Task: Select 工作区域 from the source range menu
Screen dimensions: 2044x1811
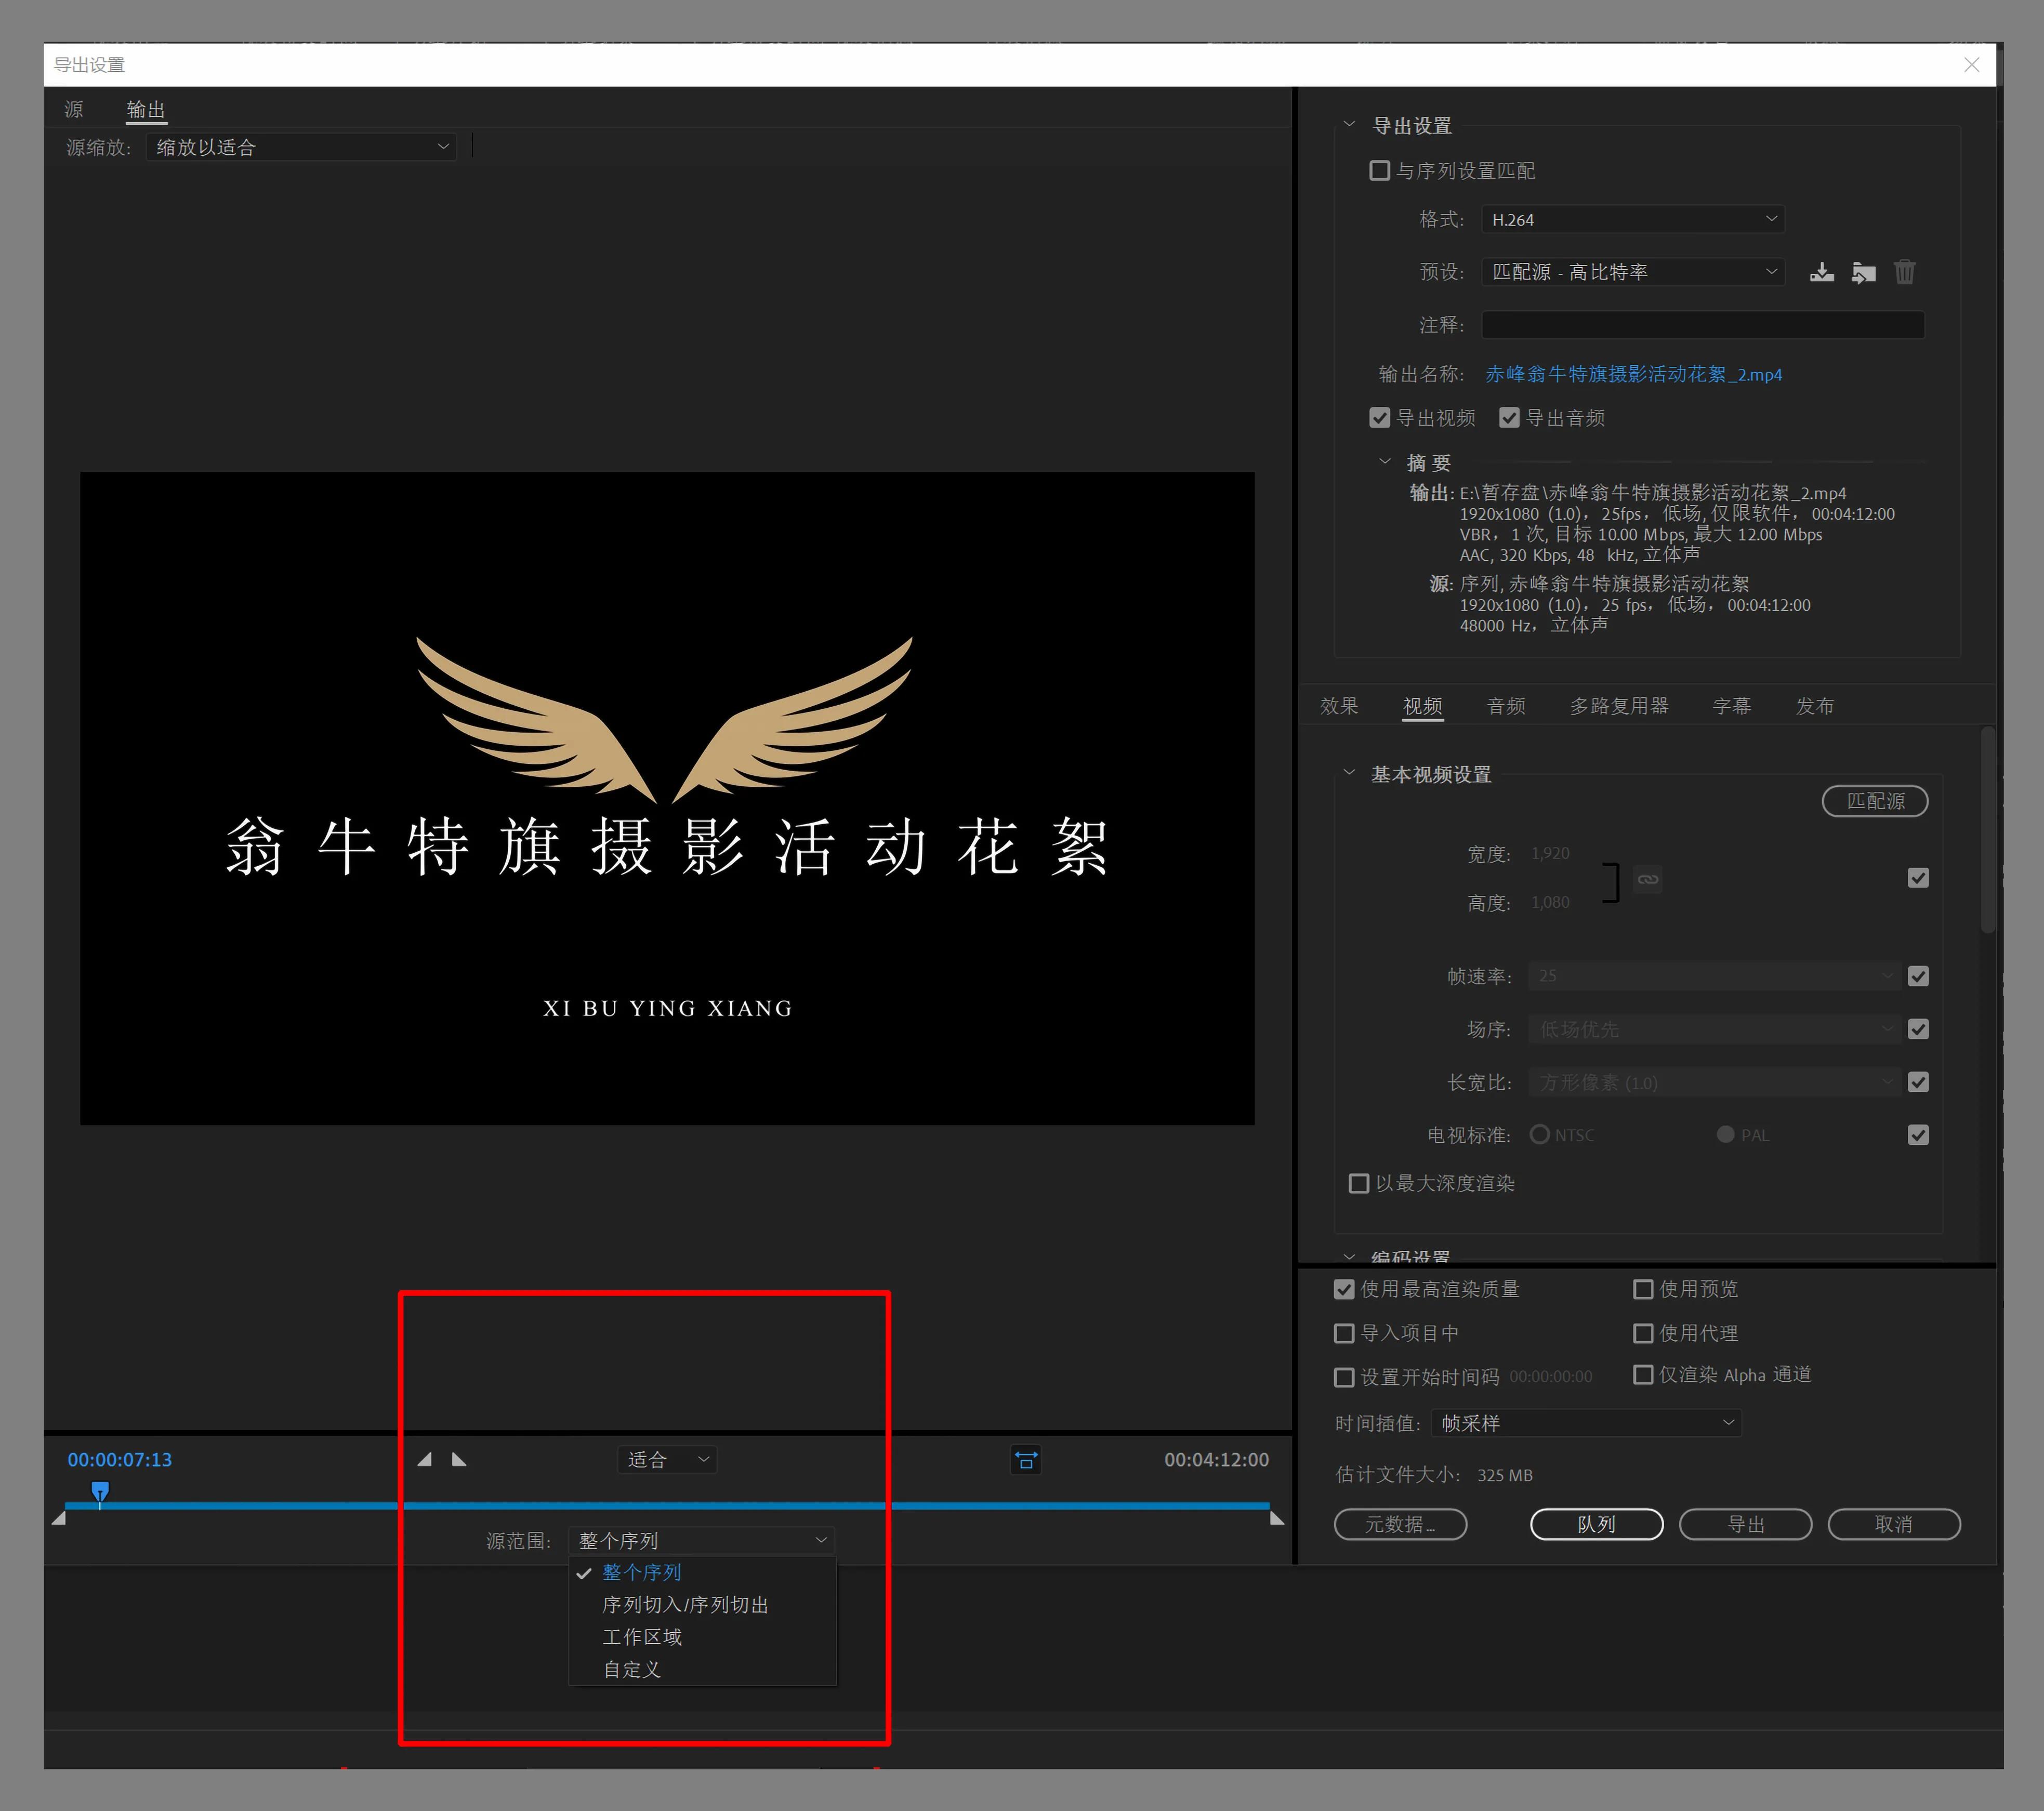Action: pos(641,1637)
